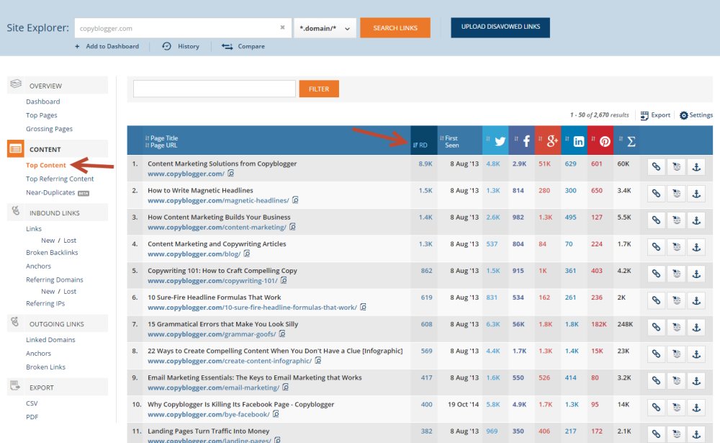The width and height of the screenshot is (720, 443).
Task: Open cached view icon next to www.copyblogger.com/
Action: (231, 174)
